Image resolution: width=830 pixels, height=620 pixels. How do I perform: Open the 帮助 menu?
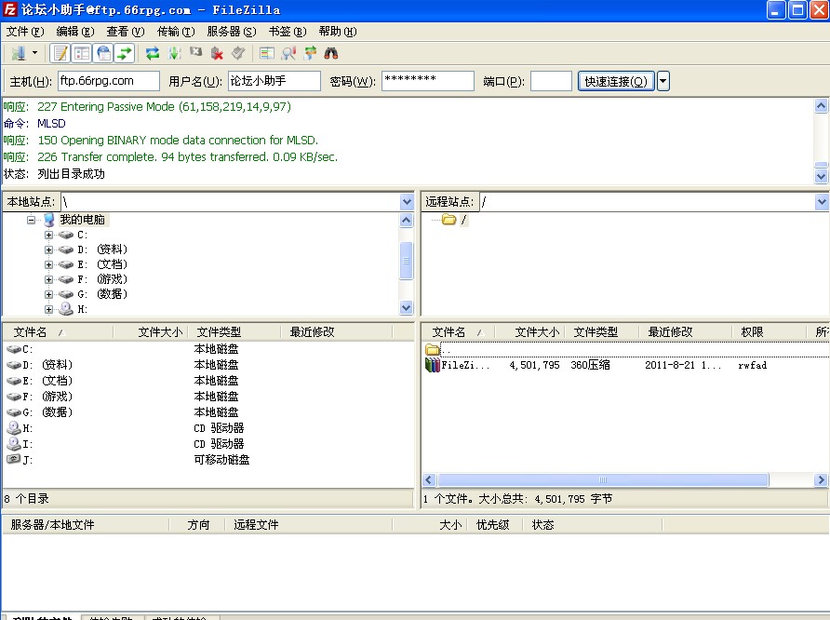(338, 32)
